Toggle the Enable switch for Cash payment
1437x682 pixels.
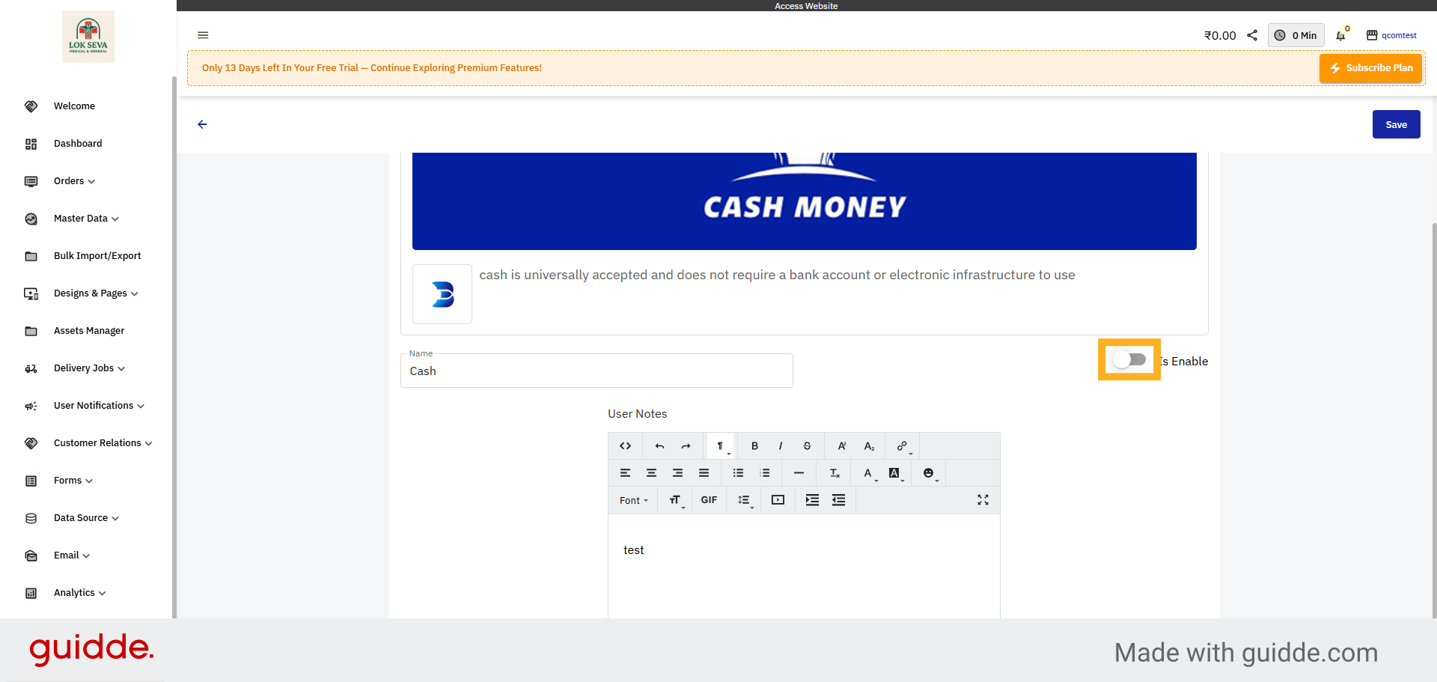(x=1129, y=359)
